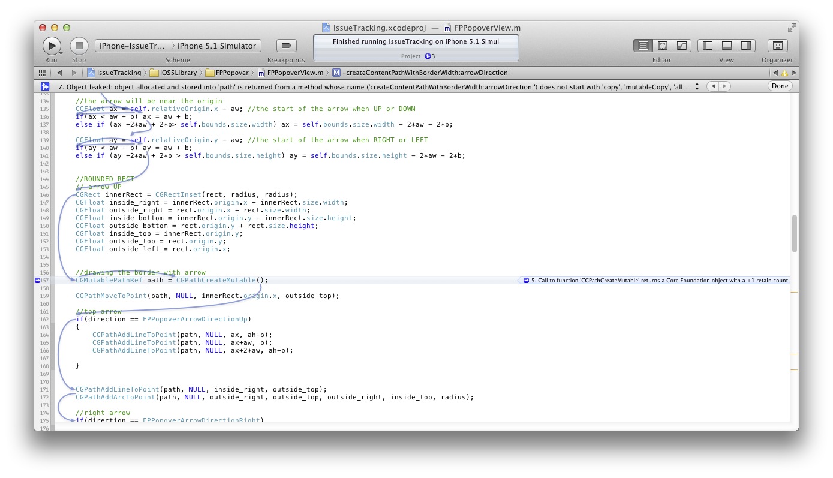Screen dimensions: 833x478
Task: Click the CGPathMoveToPoint code line
Action: 208,296
